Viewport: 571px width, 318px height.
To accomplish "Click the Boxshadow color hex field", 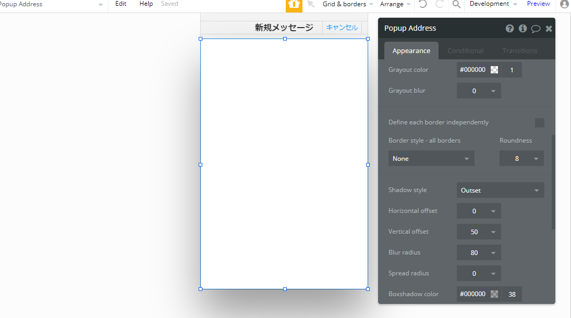I will point(472,294).
